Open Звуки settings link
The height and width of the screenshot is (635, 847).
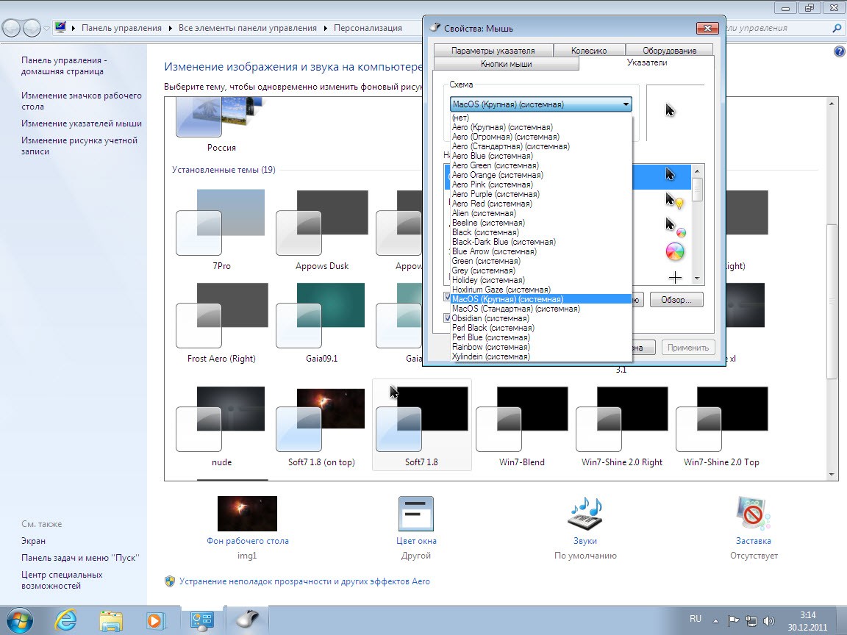tap(585, 541)
